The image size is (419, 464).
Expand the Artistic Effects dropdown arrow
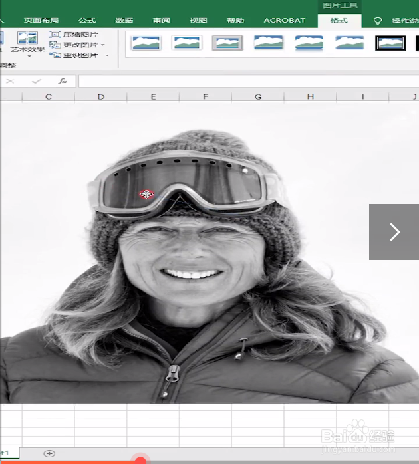pyautogui.click(x=29, y=56)
